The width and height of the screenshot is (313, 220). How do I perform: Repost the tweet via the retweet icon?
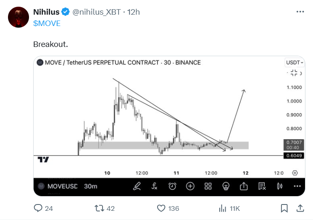[x=99, y=208]
